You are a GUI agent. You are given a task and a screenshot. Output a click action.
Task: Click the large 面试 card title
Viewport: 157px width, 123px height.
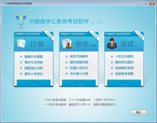pos(127,44)
